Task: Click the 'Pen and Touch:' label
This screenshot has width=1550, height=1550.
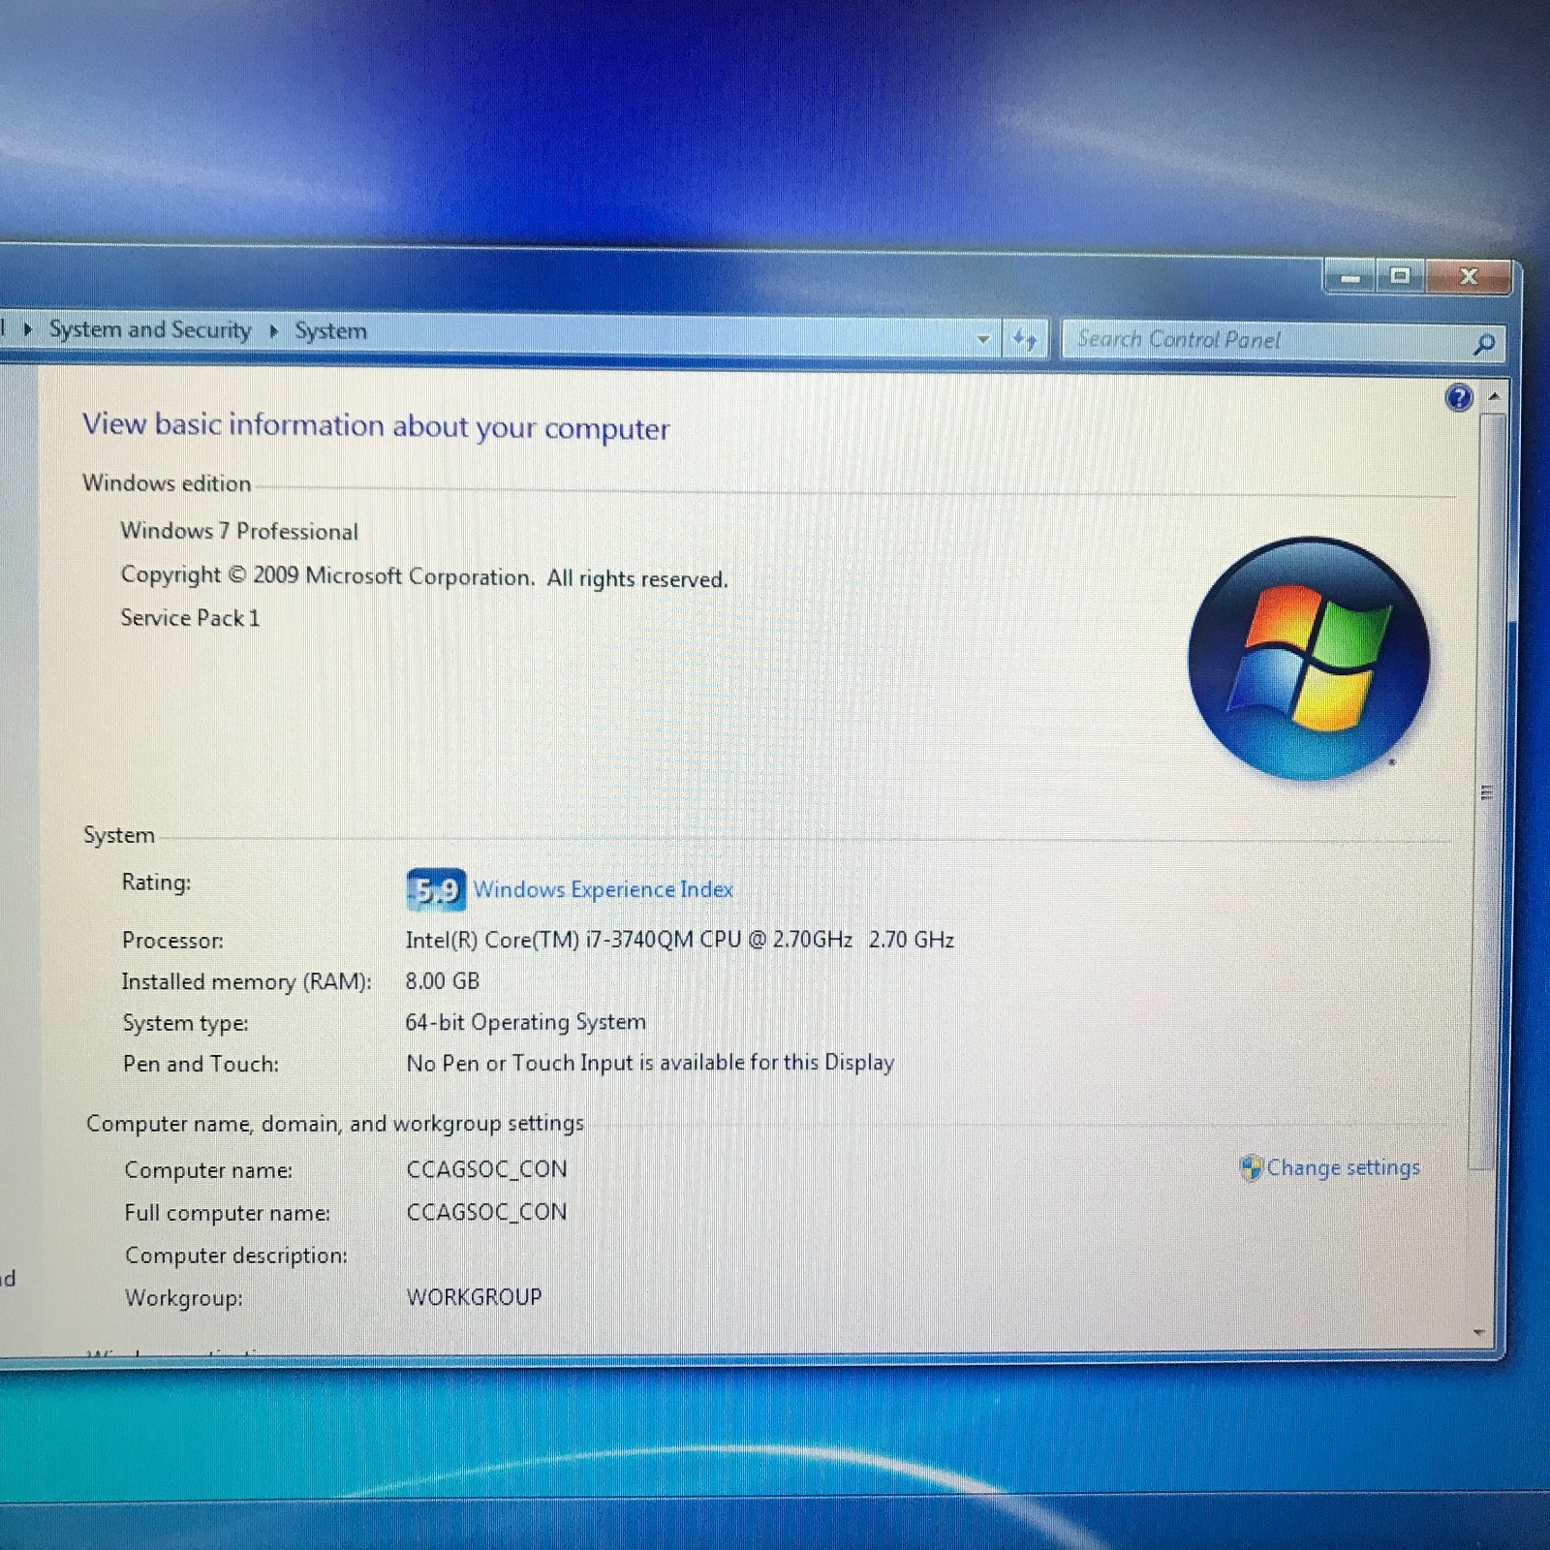Action: (x=201, y=1065)
